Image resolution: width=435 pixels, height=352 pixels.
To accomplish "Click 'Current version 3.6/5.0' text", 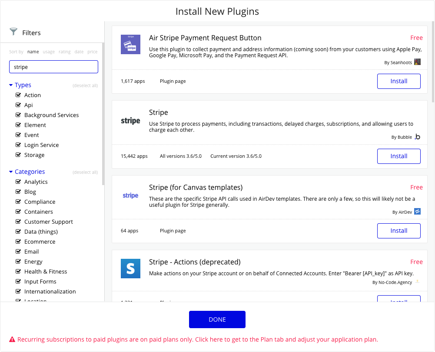I will point(236,156).
